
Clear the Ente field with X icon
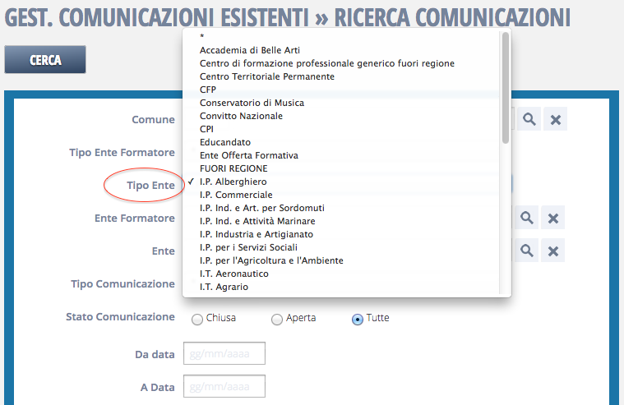pos(553,251)
